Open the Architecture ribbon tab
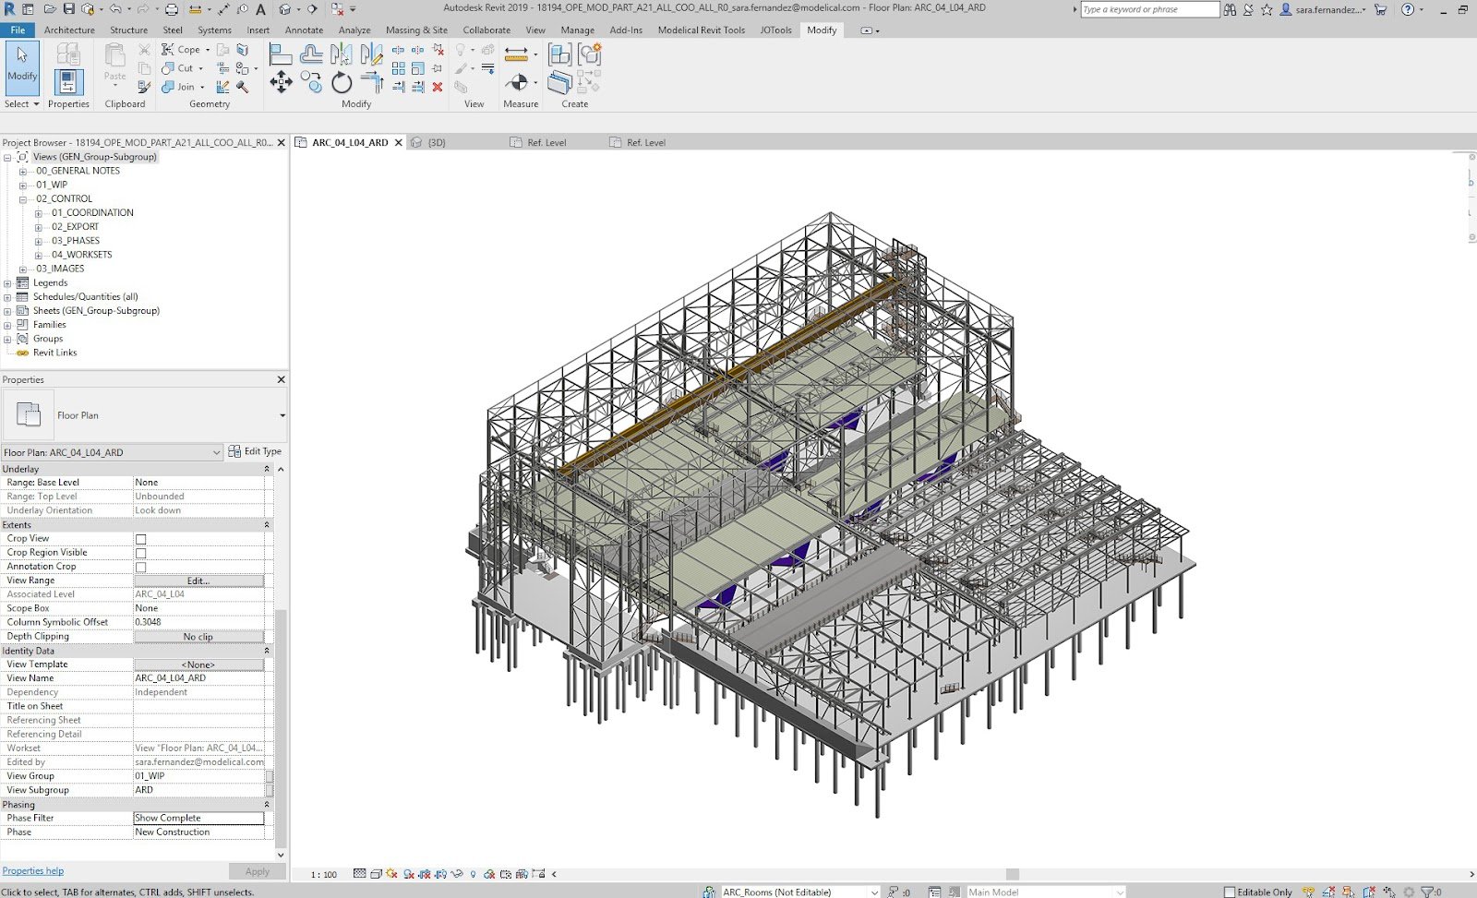The image size is (1477, 898). click(69, 30)
